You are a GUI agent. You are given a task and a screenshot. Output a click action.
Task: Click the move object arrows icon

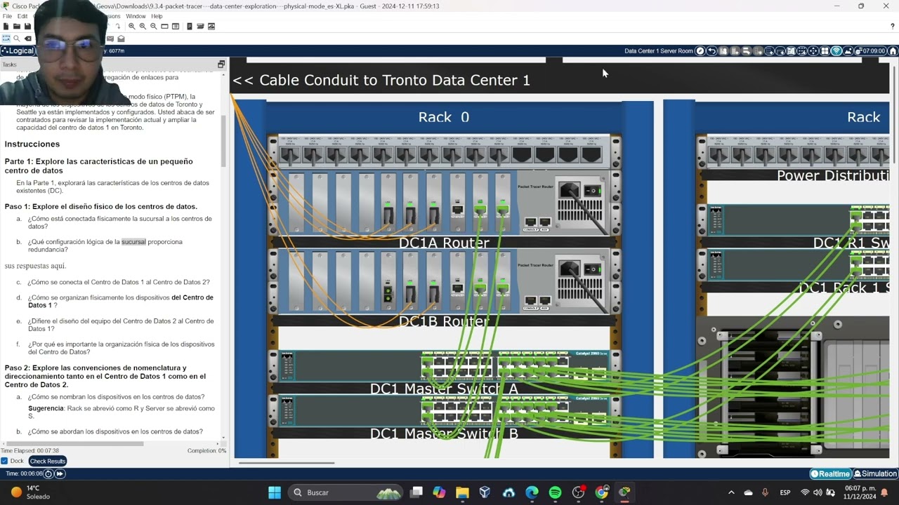[x=814, y=51]
